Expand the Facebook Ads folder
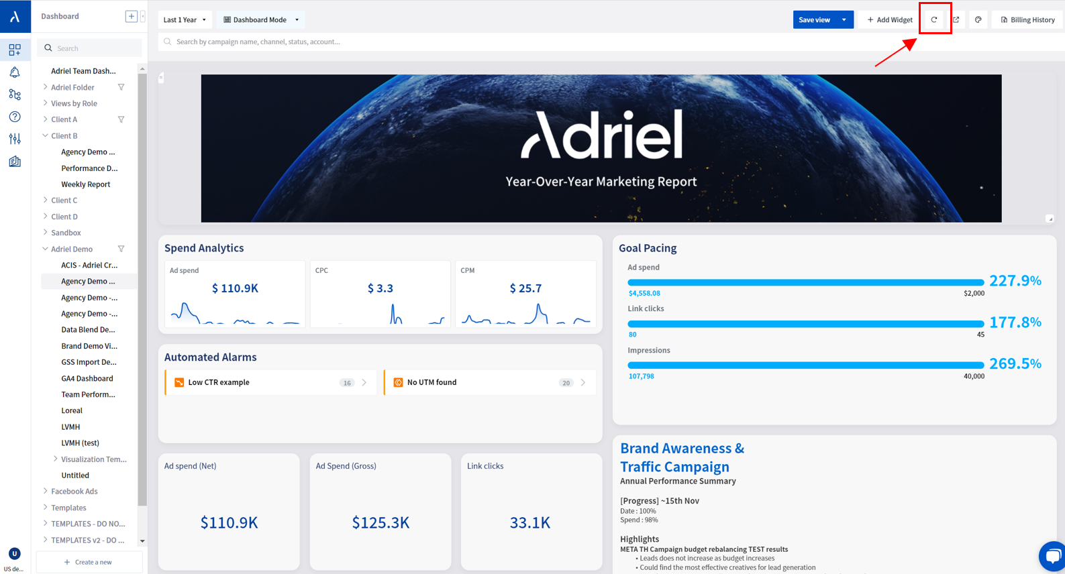 point(45,491)
